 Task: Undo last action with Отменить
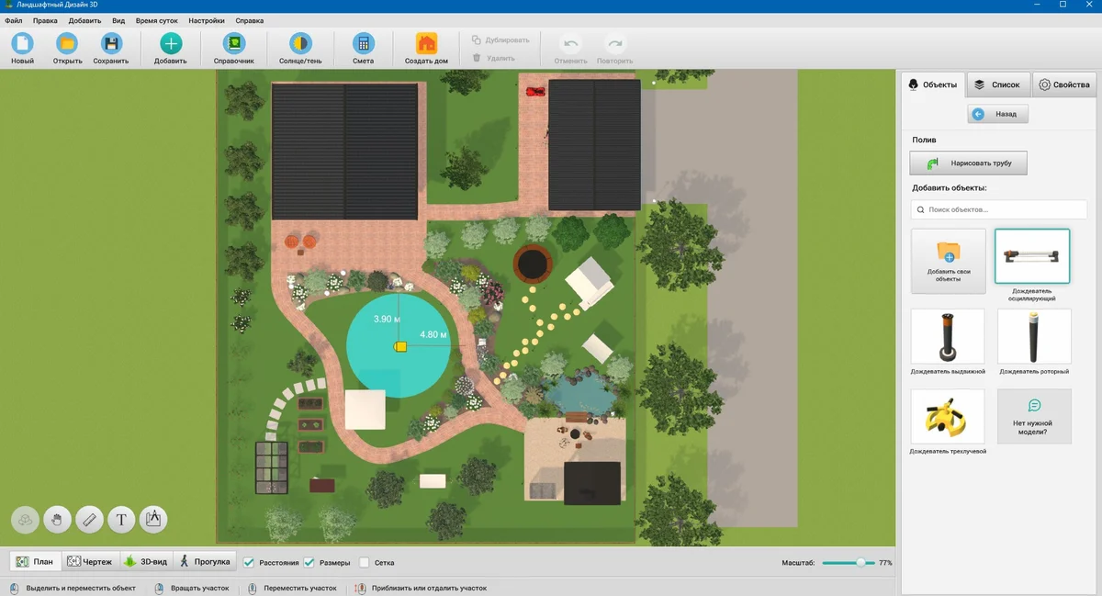pyautogui.click(x=570, y=48)
